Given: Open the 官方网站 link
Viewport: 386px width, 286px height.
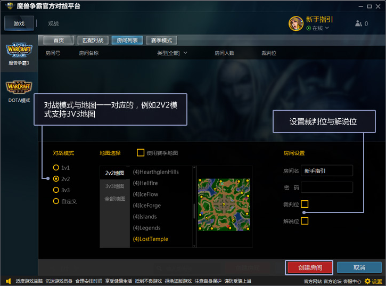Looking at the screenshot, I should click(x=313, y=281).
